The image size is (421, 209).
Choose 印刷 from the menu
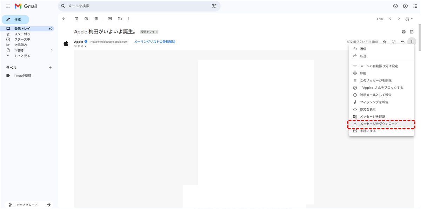(381, 73)
